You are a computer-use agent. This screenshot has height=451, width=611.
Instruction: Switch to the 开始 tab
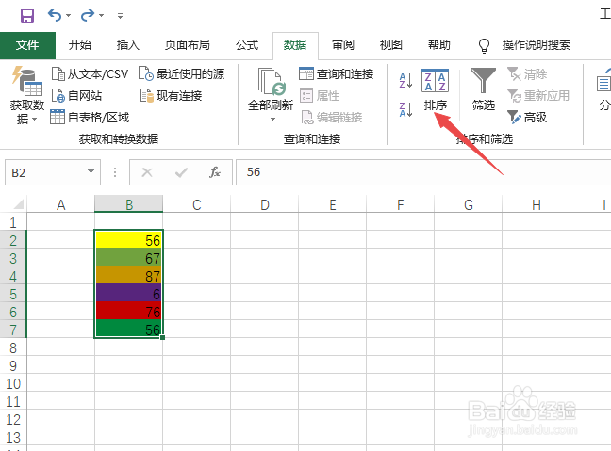[x=80, y=45]
